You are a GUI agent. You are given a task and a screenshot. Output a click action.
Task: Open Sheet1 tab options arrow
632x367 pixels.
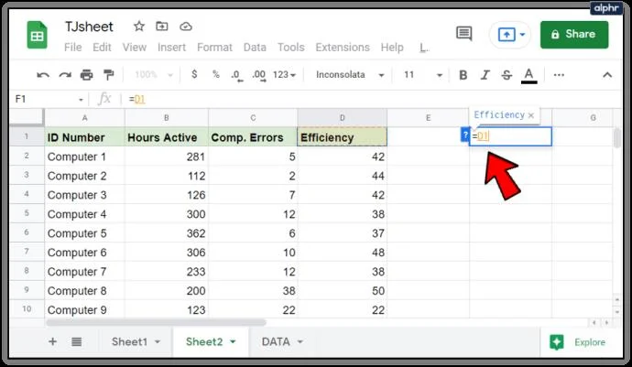tap(158, 342)
